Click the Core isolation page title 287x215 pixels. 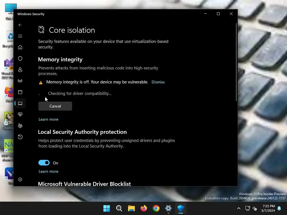tap(72, 30)
